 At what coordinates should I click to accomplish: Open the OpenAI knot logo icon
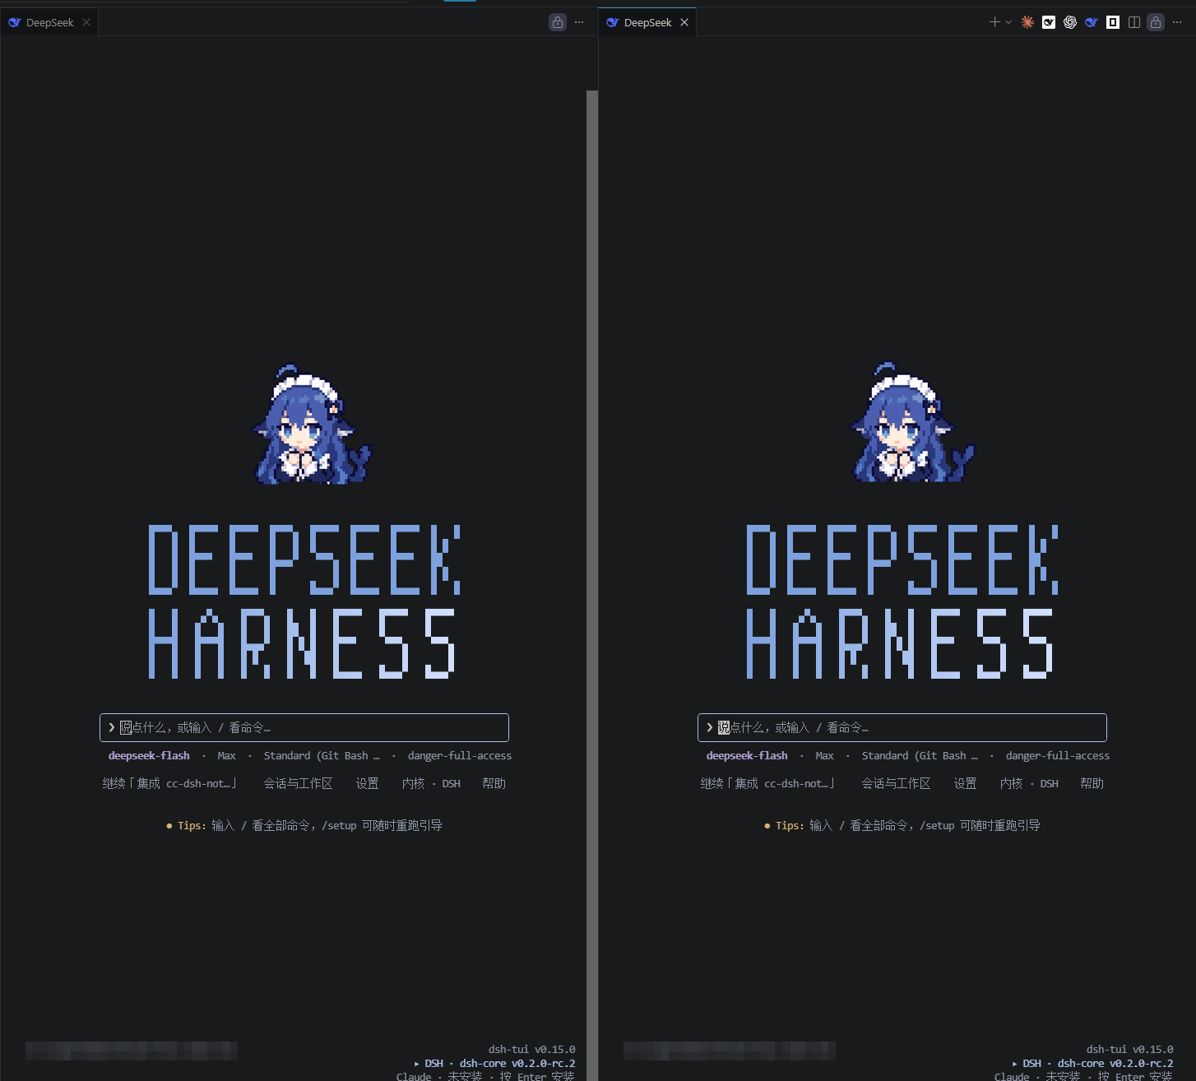pos(1070,22)
